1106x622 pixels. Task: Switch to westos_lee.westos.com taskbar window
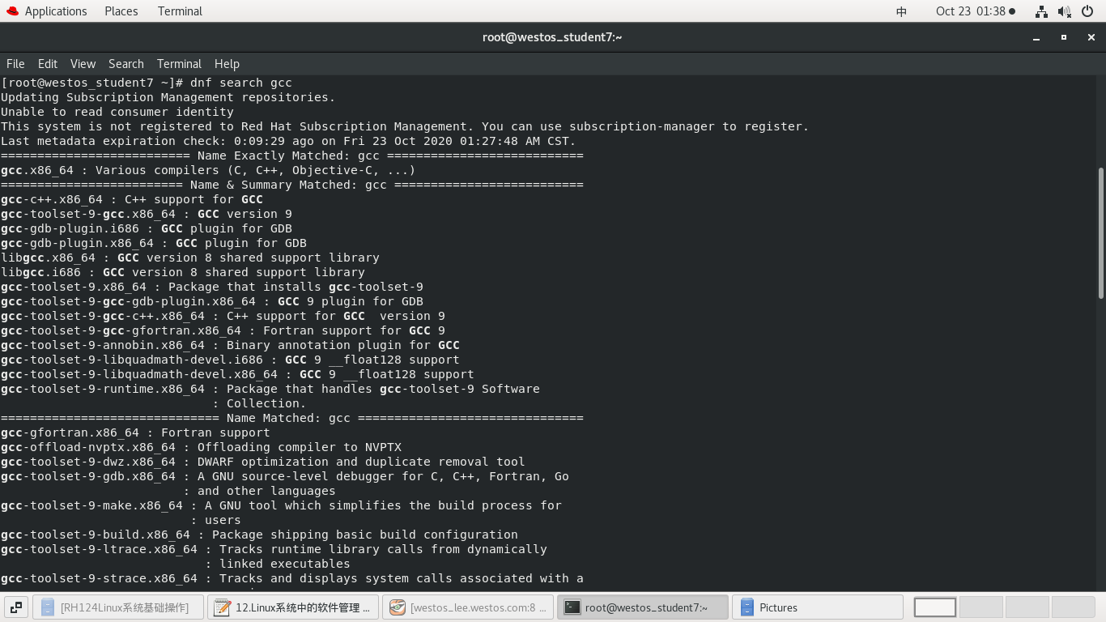[x=469, y=607]
